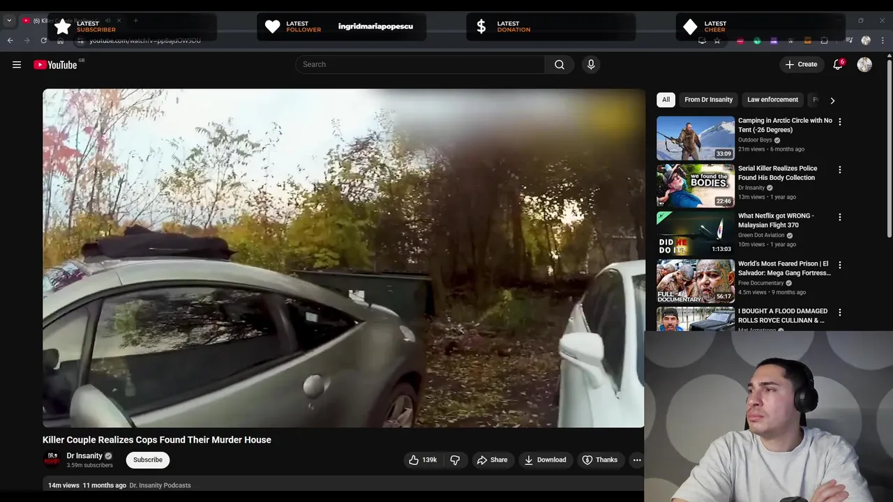Viewport: 893px width, 502px height.
Task: Open title Camping in Arctic Circle with No Tent
Action: pyautogui.click(x=785, y=125)
